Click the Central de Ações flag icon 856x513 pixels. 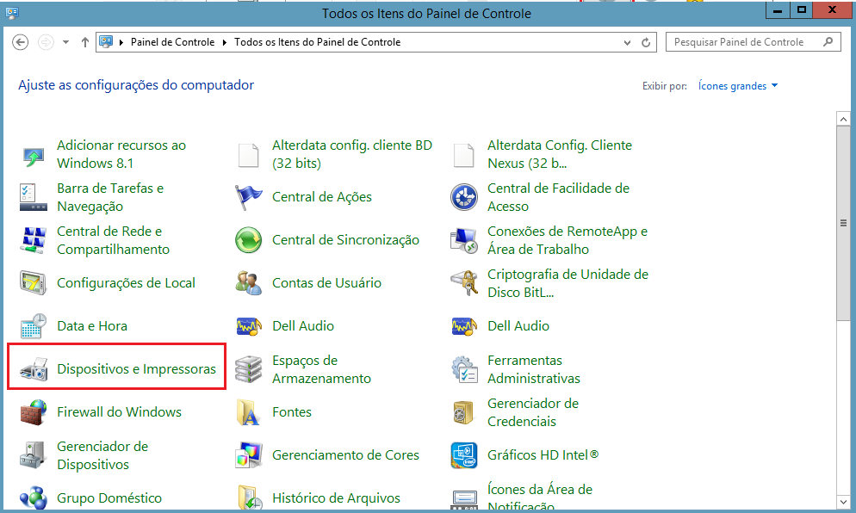coord(248,197)
